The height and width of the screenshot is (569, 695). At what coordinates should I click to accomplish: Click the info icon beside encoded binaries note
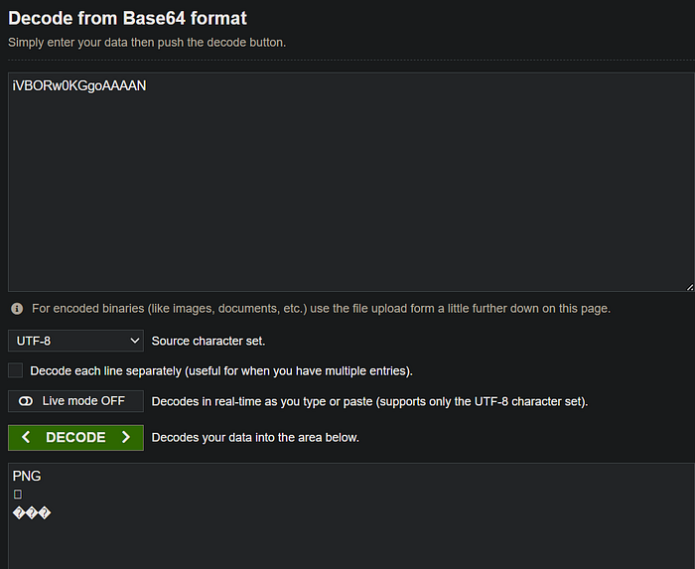pos(17,309)
